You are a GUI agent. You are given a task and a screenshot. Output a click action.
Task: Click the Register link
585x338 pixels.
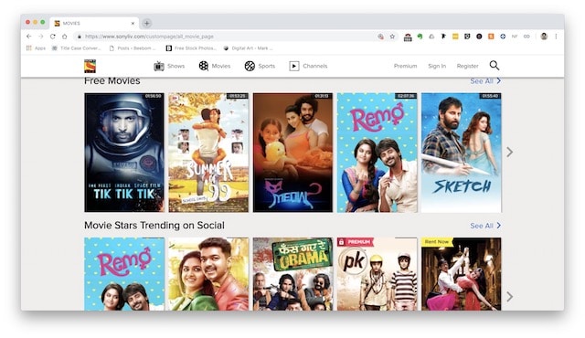point(467,66)
